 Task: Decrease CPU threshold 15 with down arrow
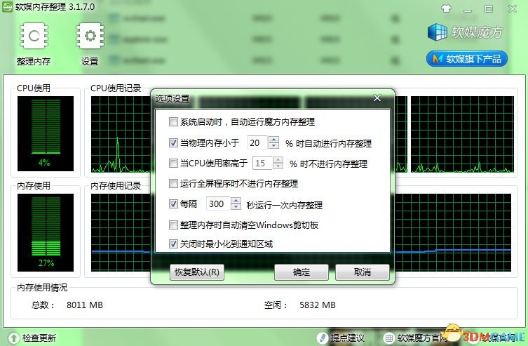tap(278, 166)
